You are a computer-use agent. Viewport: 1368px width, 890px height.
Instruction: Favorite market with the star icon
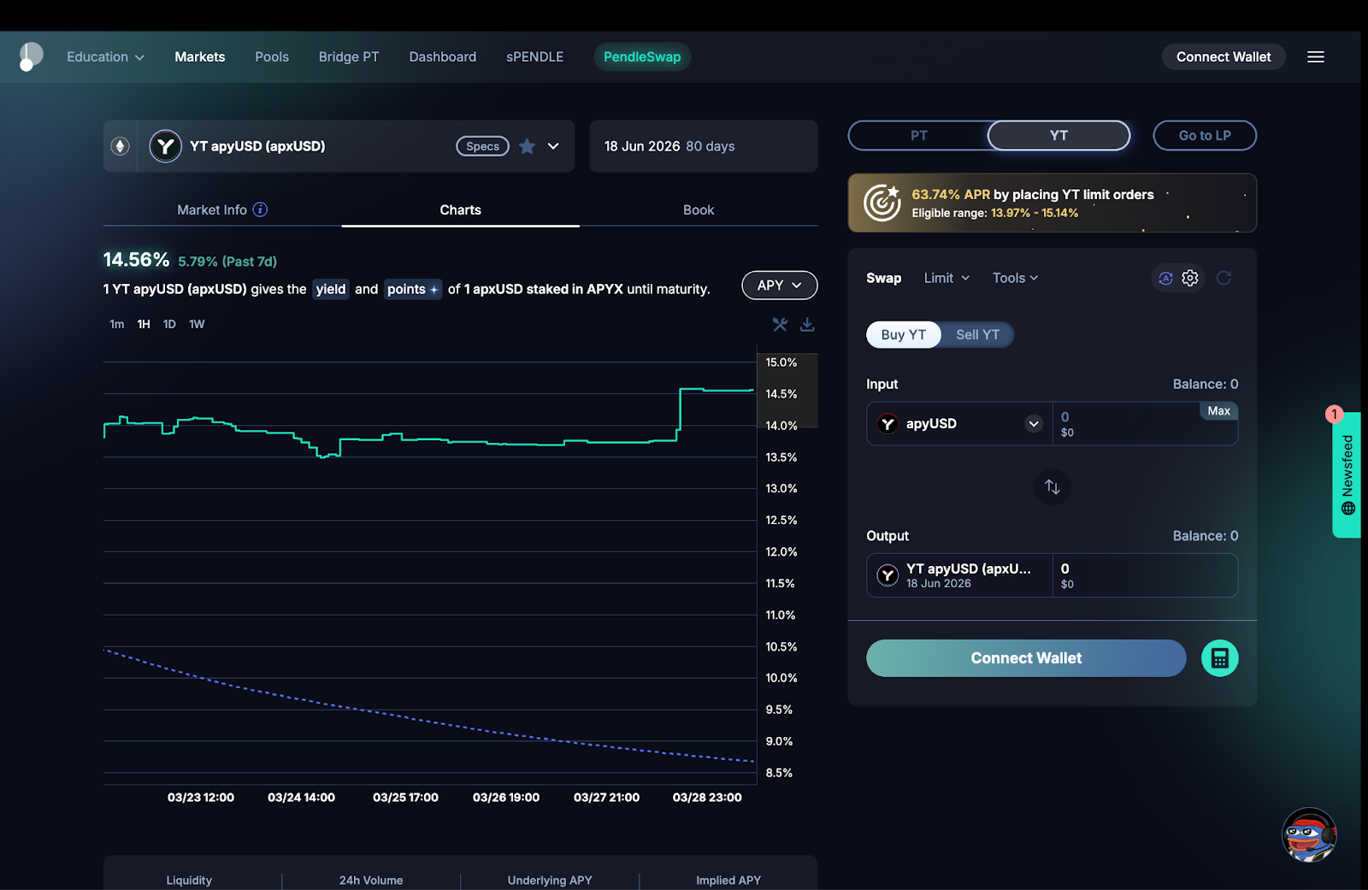coord(528,146)
